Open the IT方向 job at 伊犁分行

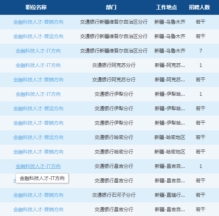tap(38, 94)
